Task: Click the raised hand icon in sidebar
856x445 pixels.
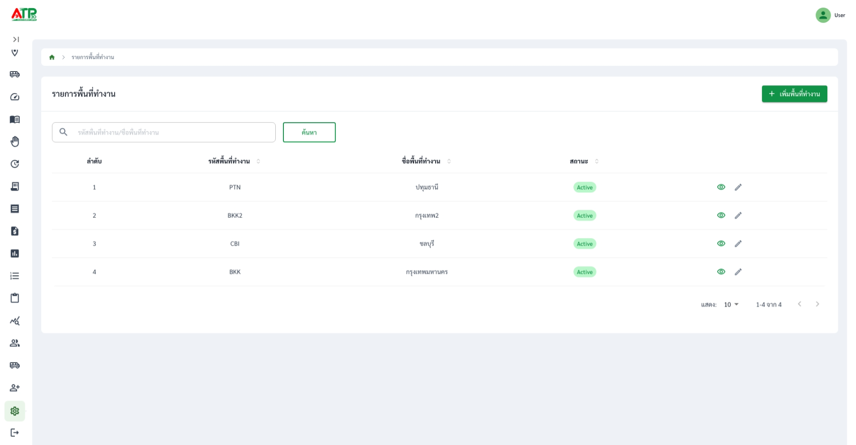Action: 15,142
